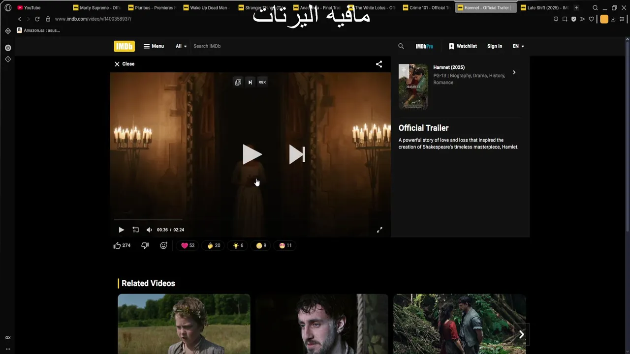Open related video with couple in forest

click(460, 324)
